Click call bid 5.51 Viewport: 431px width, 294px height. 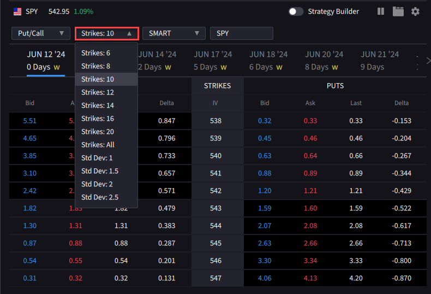tap(29, 121)
